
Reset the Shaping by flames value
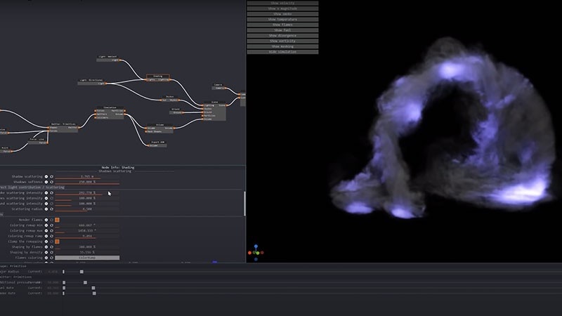pos(51,247)
